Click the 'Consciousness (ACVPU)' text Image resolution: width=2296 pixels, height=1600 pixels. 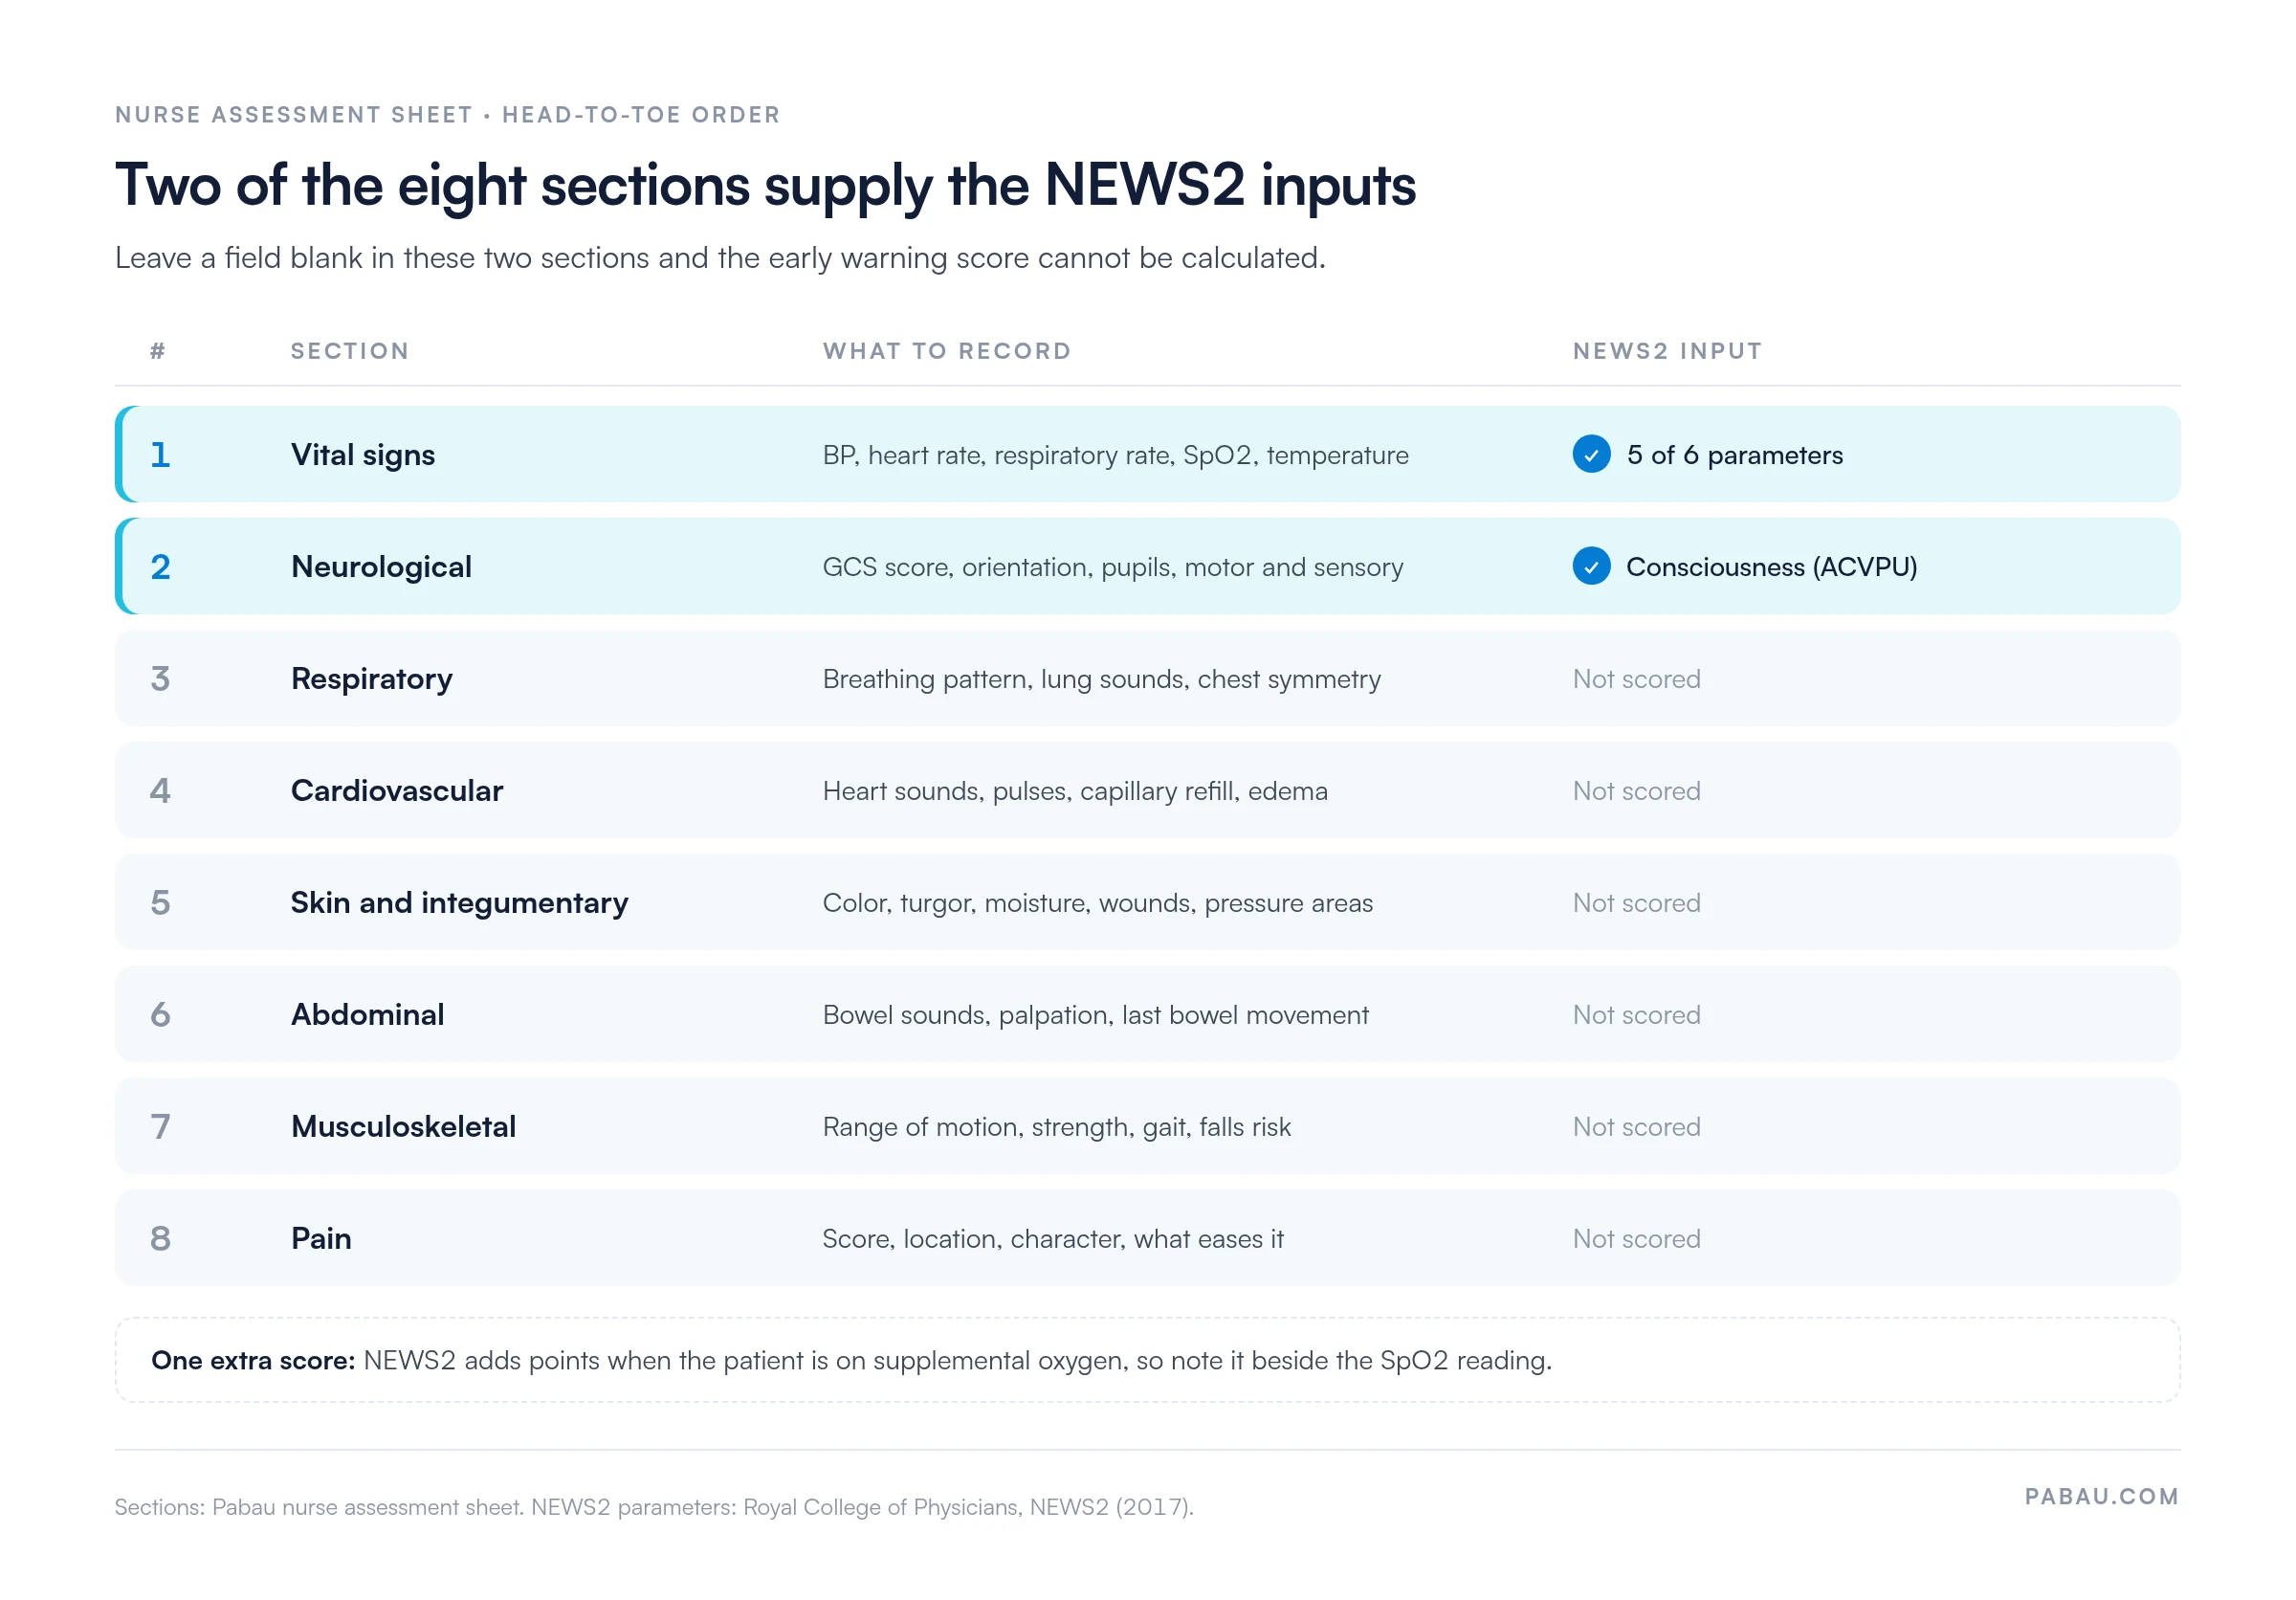[x=1772, y=567]
